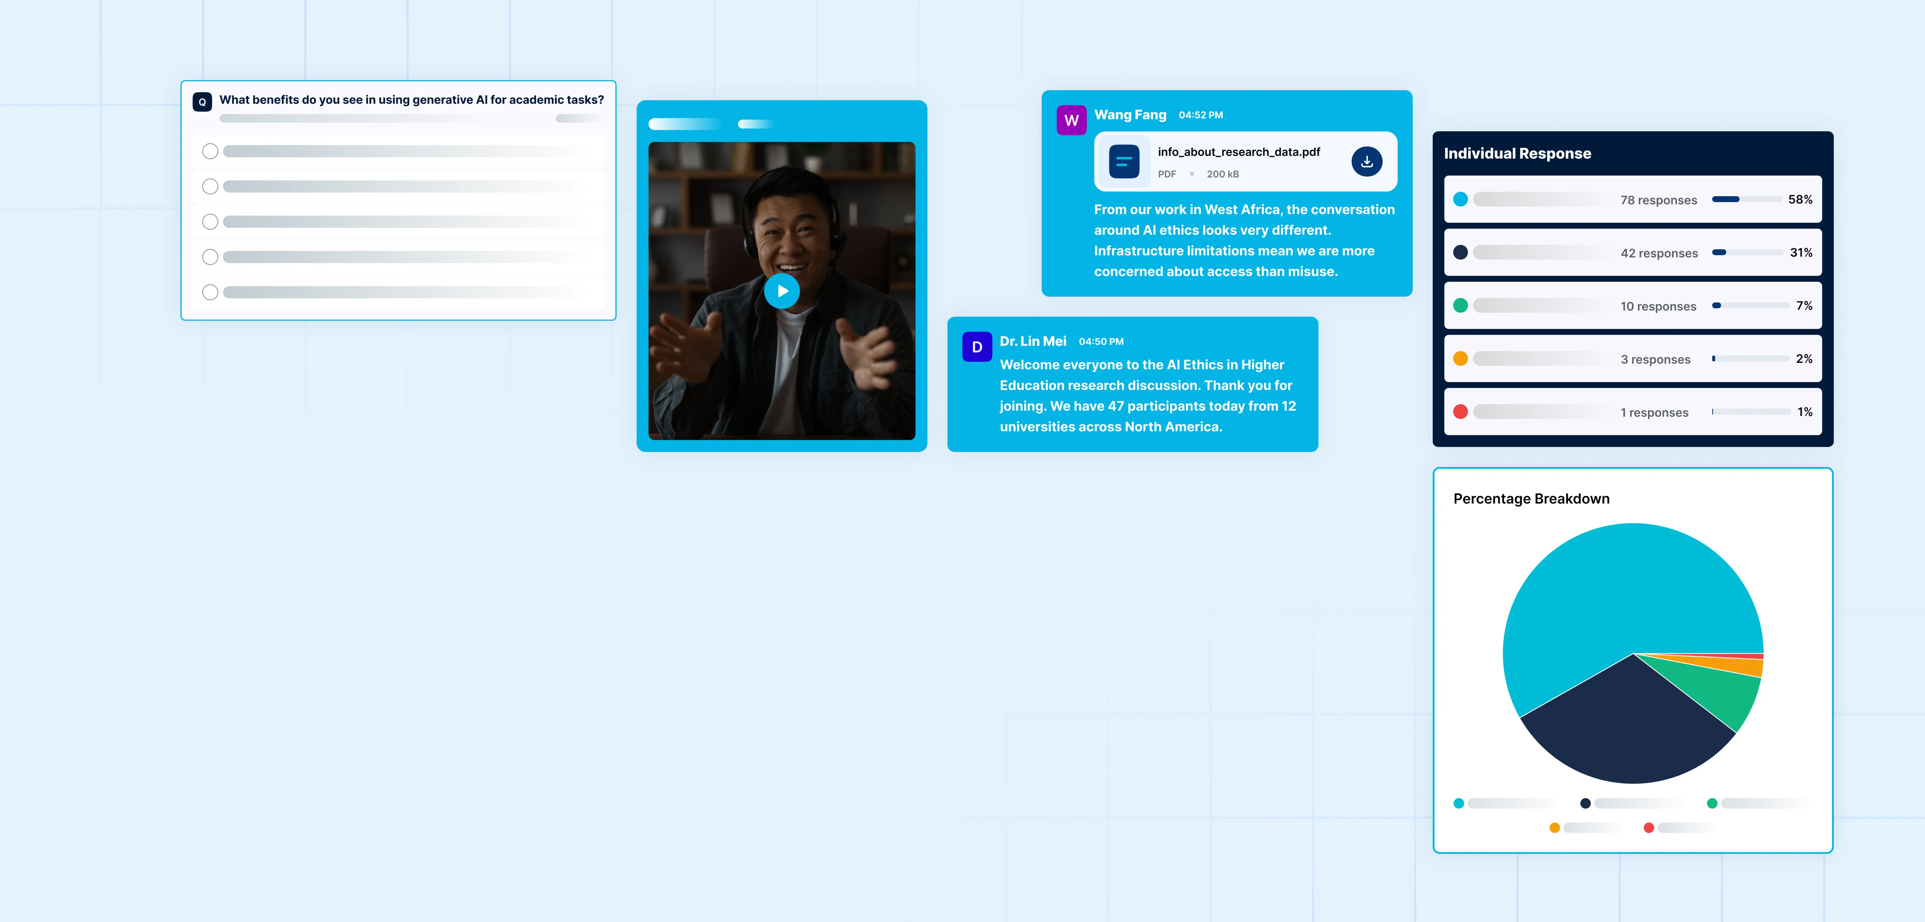Screen dimensions: 1925x922
Task: Click the red legend dot under the pie chart
Action: (1649, 828)
